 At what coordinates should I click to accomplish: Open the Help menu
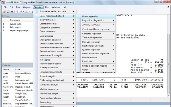[65, 7]
